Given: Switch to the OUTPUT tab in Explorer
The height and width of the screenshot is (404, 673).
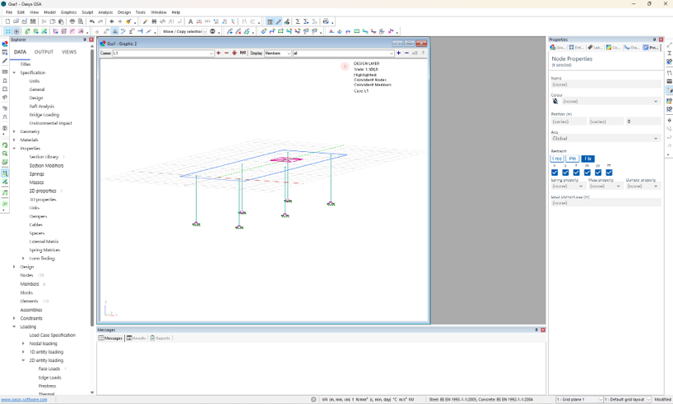Looking at the screenshot, I should [x=44, y=52].
